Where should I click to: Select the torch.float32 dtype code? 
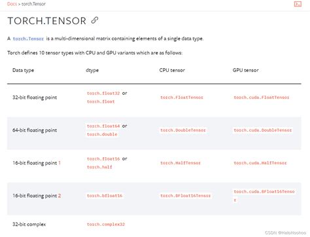[103, 93]
